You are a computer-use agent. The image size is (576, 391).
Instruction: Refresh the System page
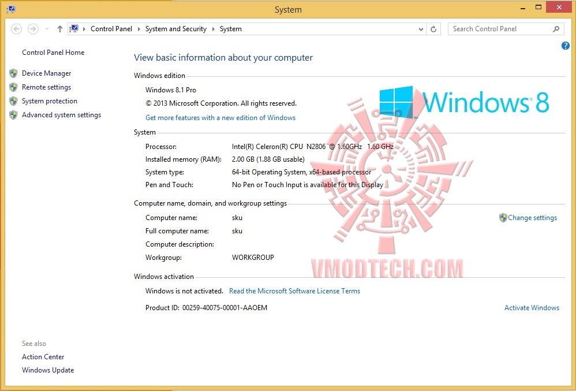pyautogui.click(x=433, y=29)
